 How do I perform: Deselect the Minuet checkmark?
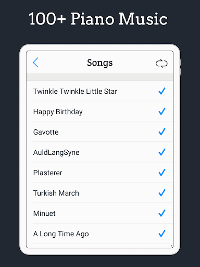click(162, 213)
